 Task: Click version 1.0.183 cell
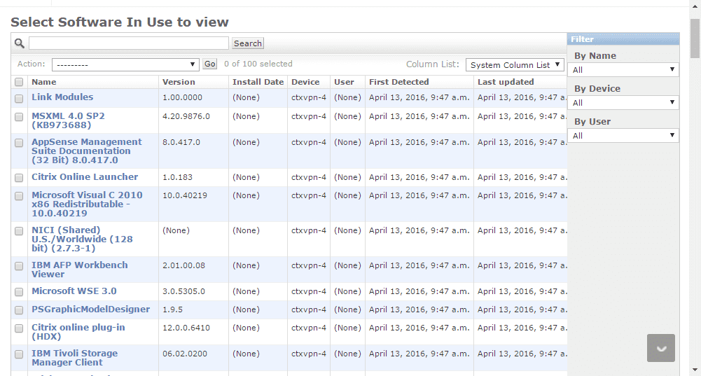point(177,177)
